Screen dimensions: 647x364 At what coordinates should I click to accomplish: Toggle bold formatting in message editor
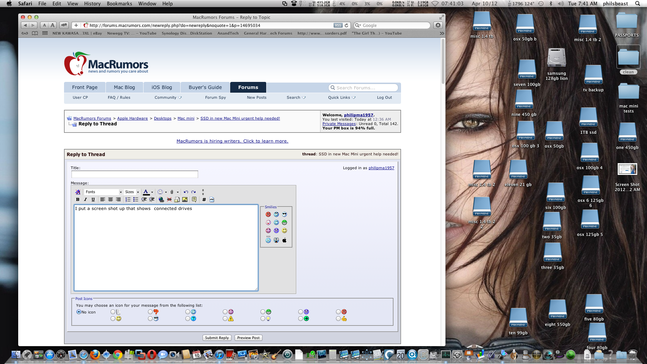[78, 200]
